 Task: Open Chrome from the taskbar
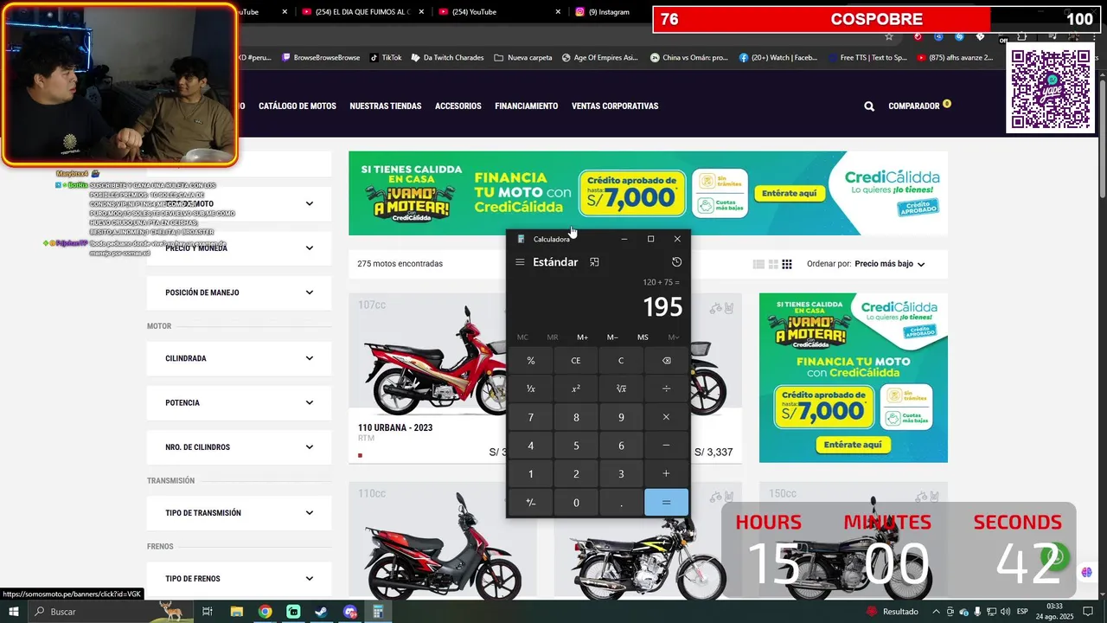coord(265,612)
